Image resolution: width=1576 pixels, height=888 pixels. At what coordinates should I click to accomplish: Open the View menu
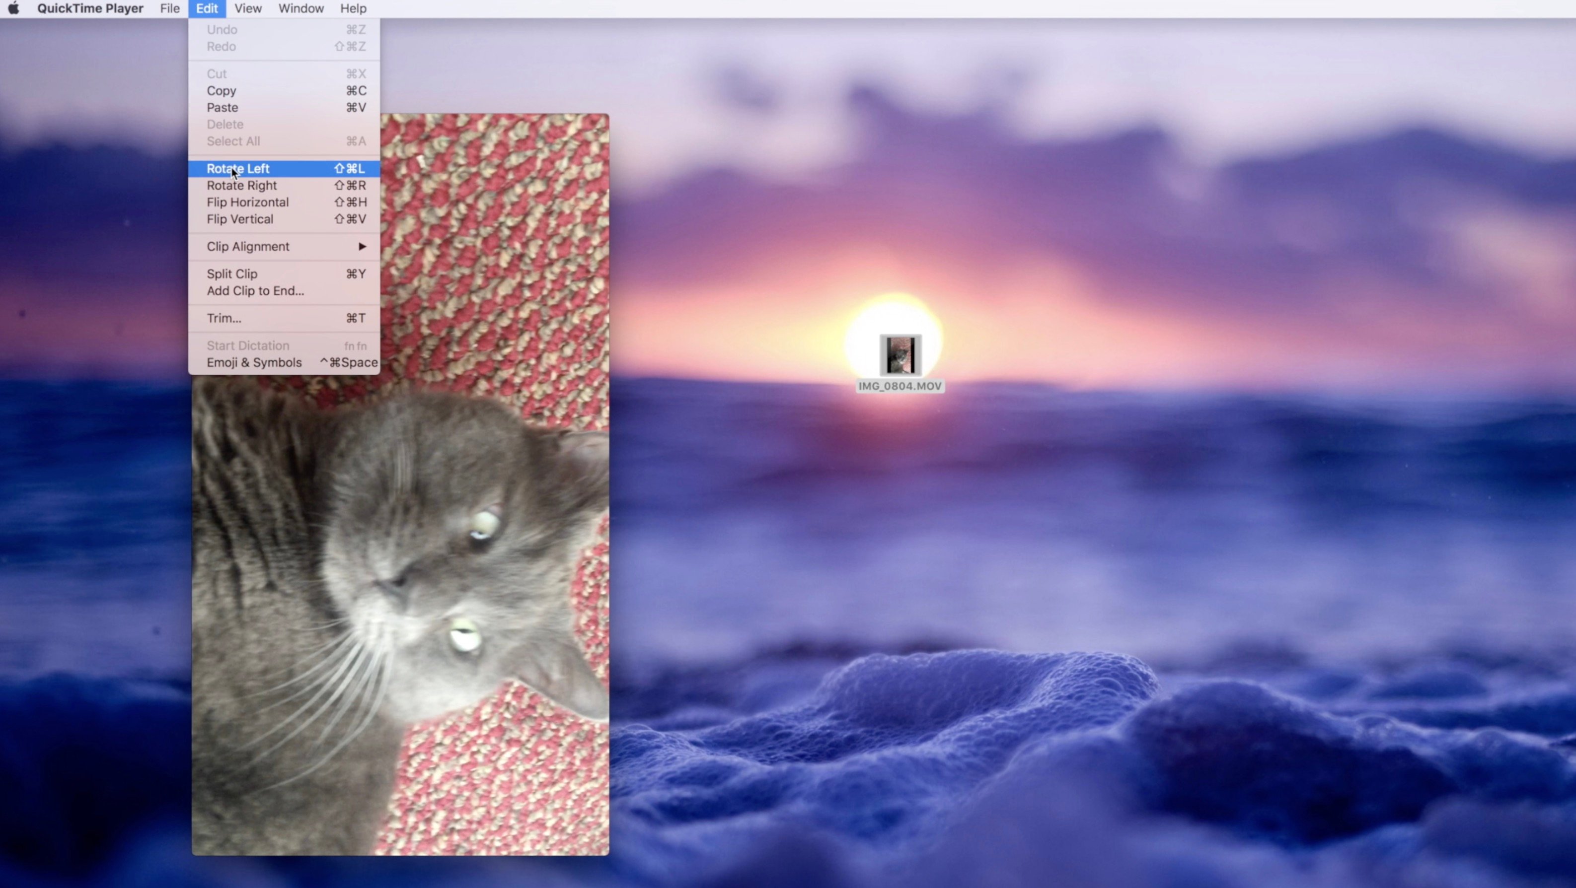pyautogui.click(x=248, y=8)
